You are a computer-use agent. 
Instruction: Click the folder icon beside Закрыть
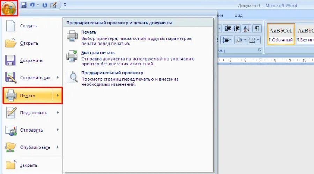11,165
